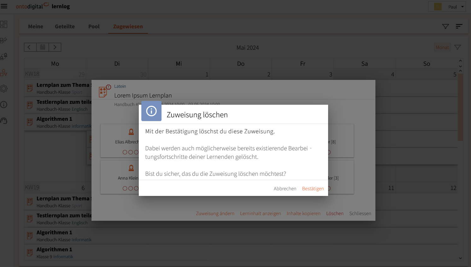Open the info icon in the left sidebar
Viewport: 471px width, 267px height.
pos(4,105)
